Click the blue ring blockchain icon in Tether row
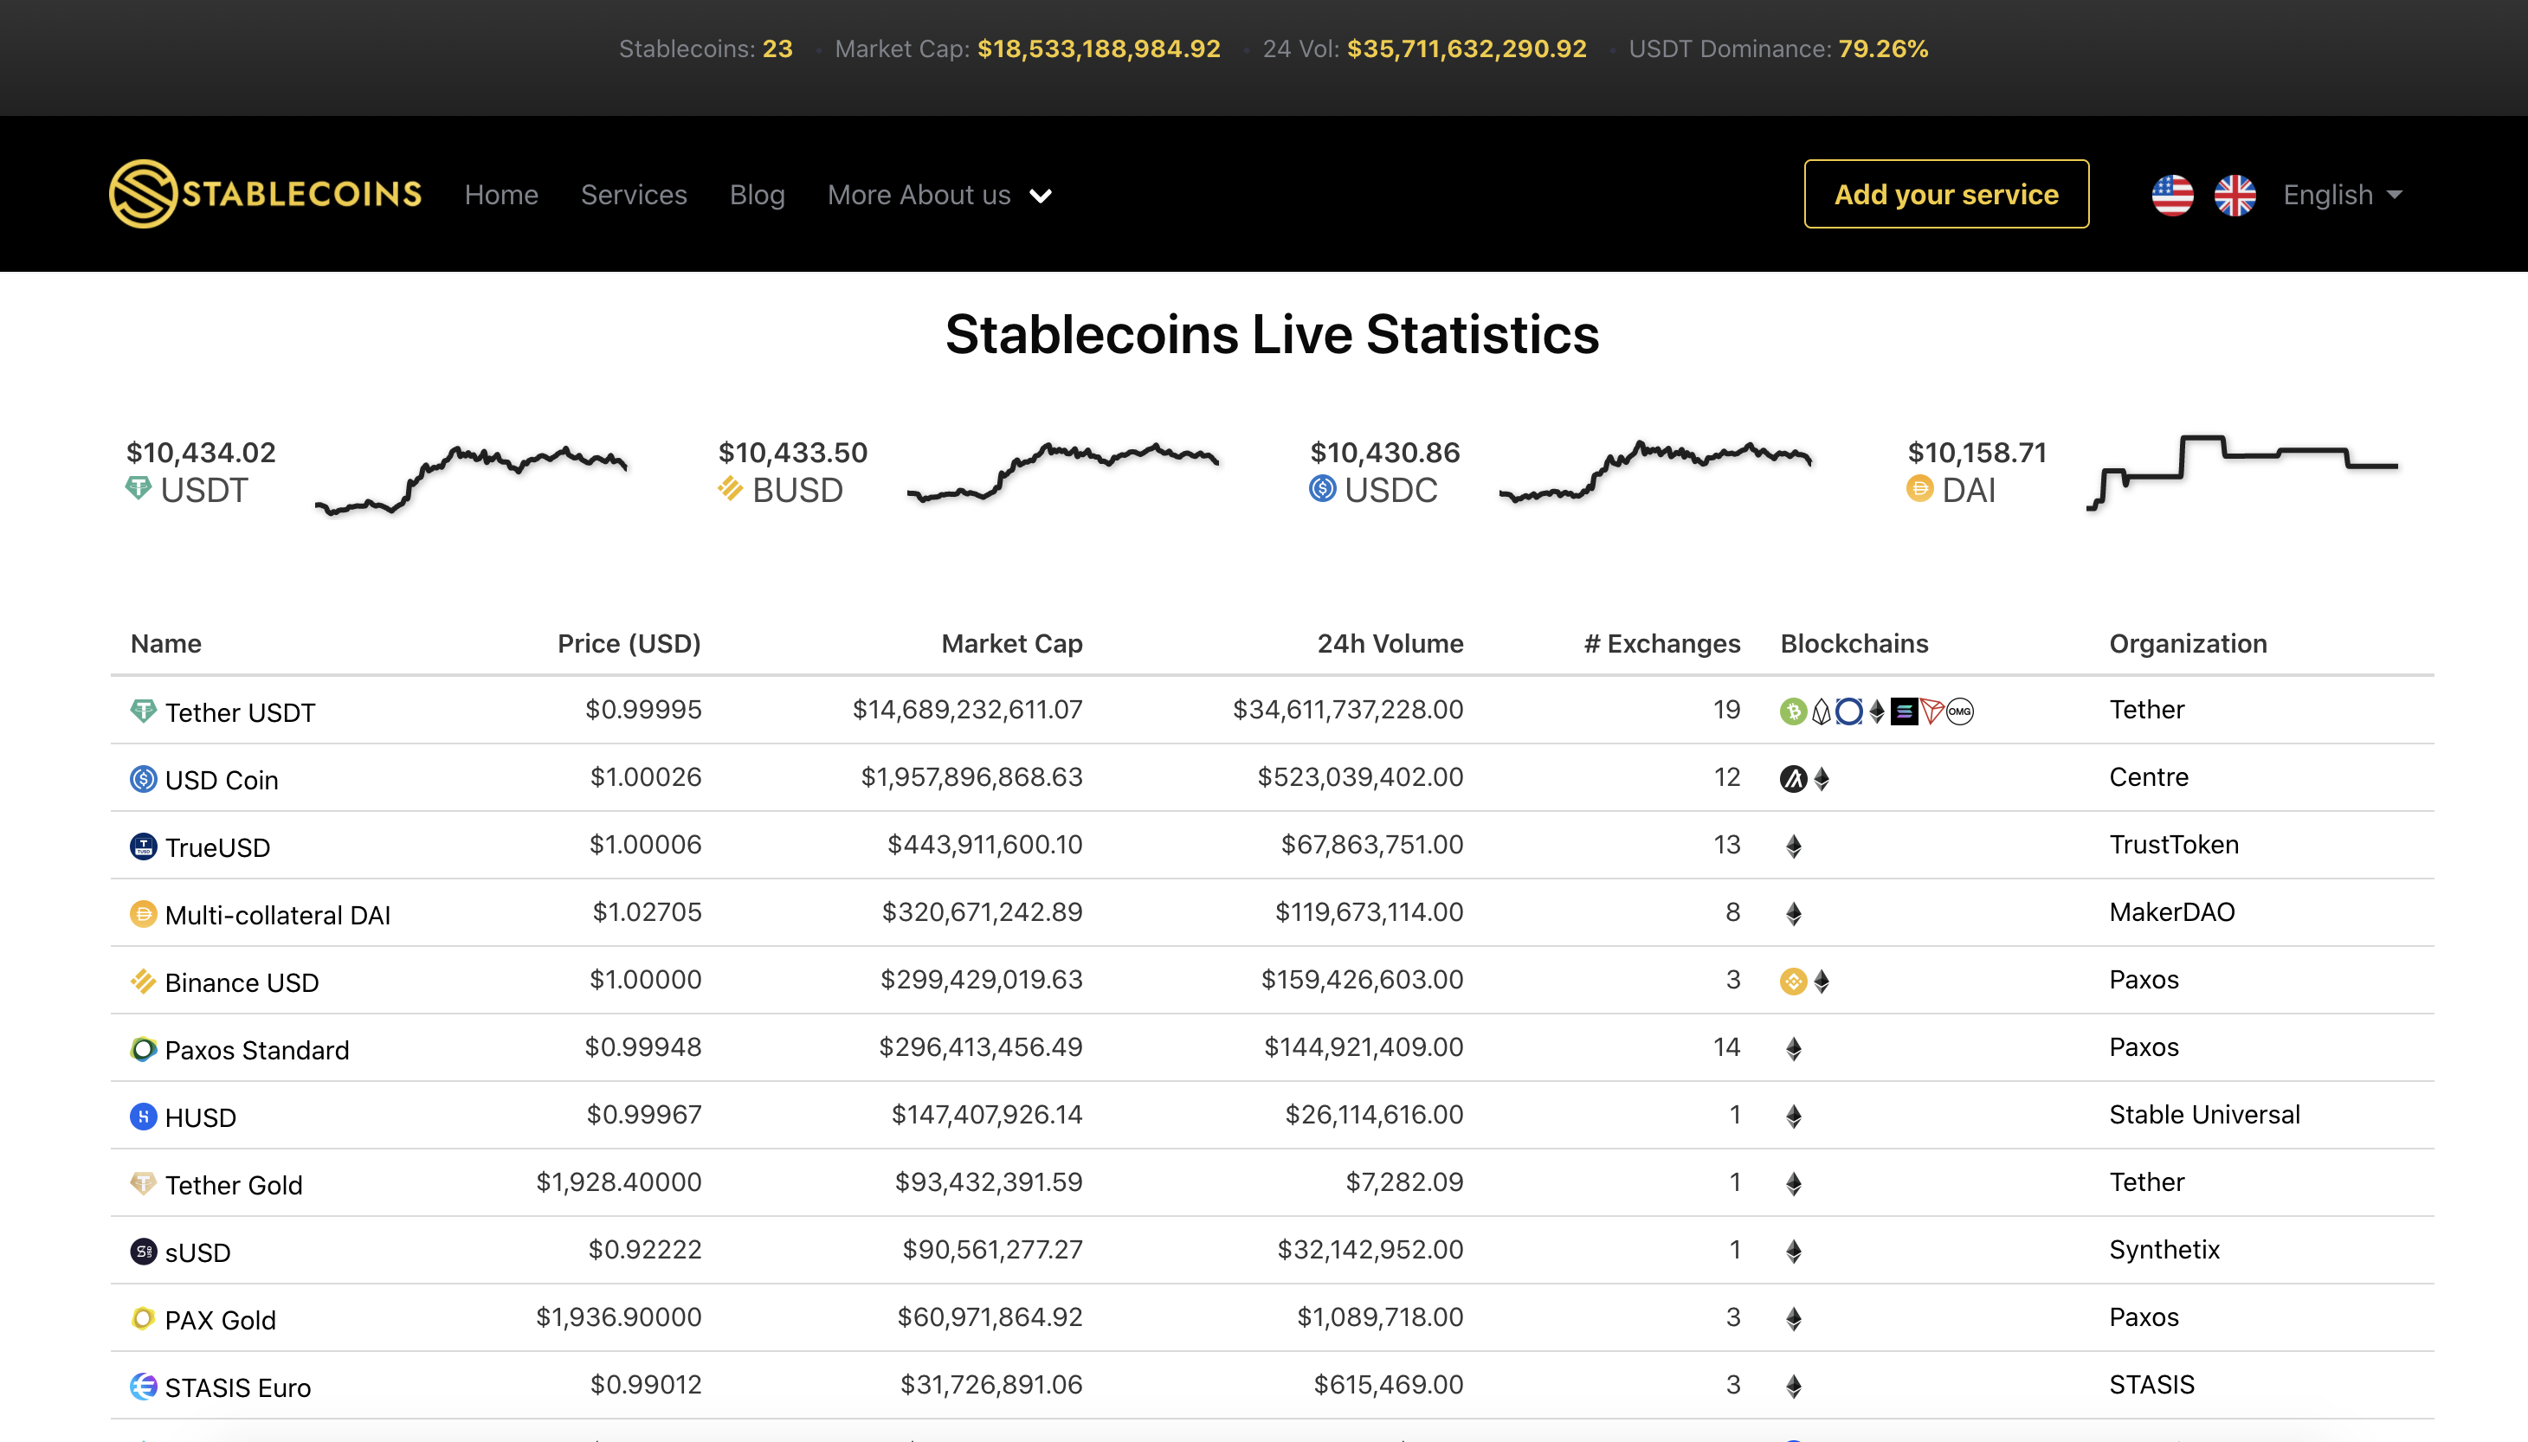 1848,711
